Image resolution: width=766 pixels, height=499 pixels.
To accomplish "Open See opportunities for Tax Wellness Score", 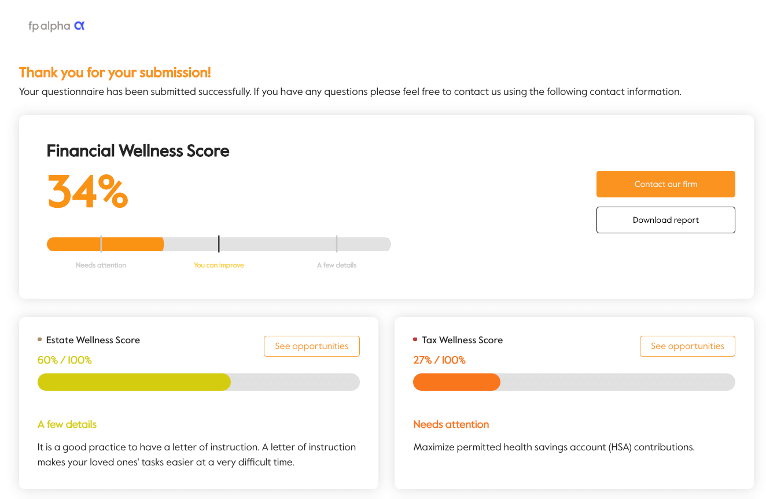I will (x=687, y=346).
